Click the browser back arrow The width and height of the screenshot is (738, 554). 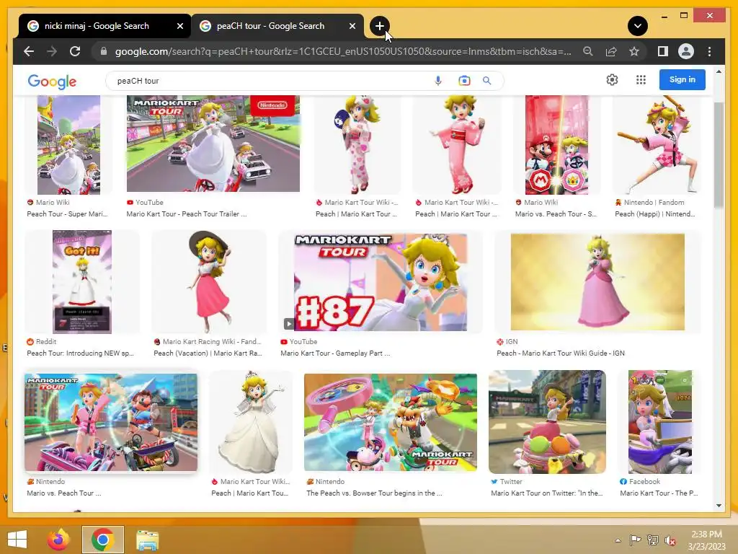coord(29,51)
